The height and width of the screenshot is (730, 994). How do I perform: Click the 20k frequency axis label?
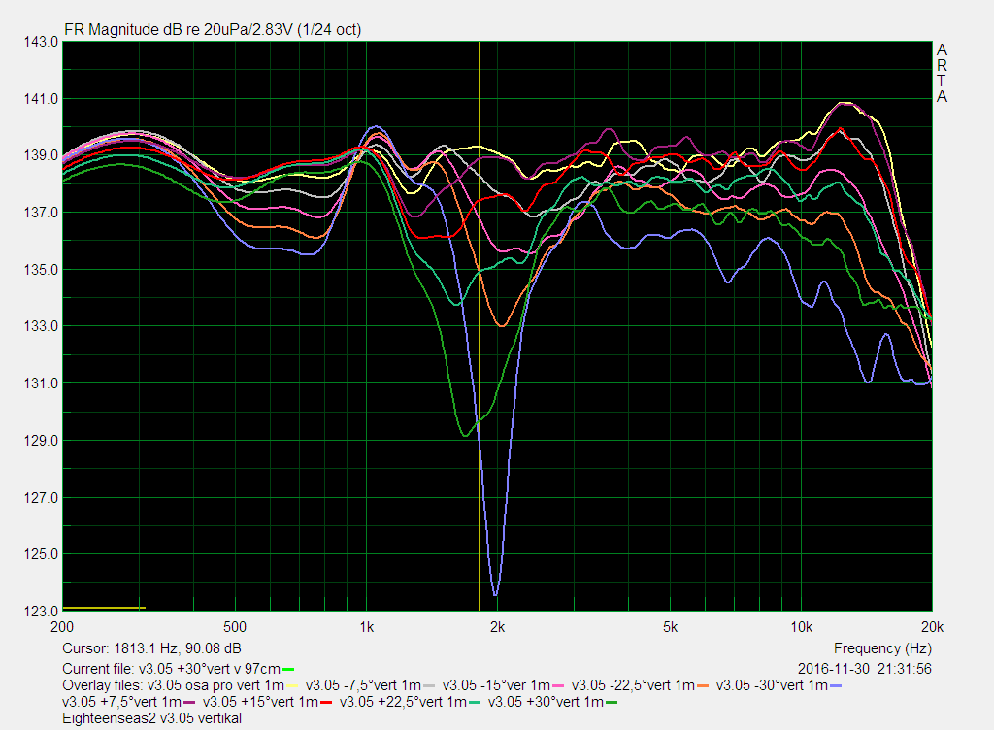click(x=932, y=627)
